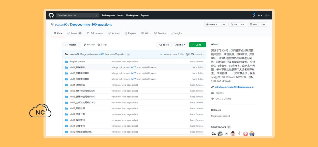318x147 pixels.
Task: Click Issues in the top navigation bar
Action: [x=120, y=15]
